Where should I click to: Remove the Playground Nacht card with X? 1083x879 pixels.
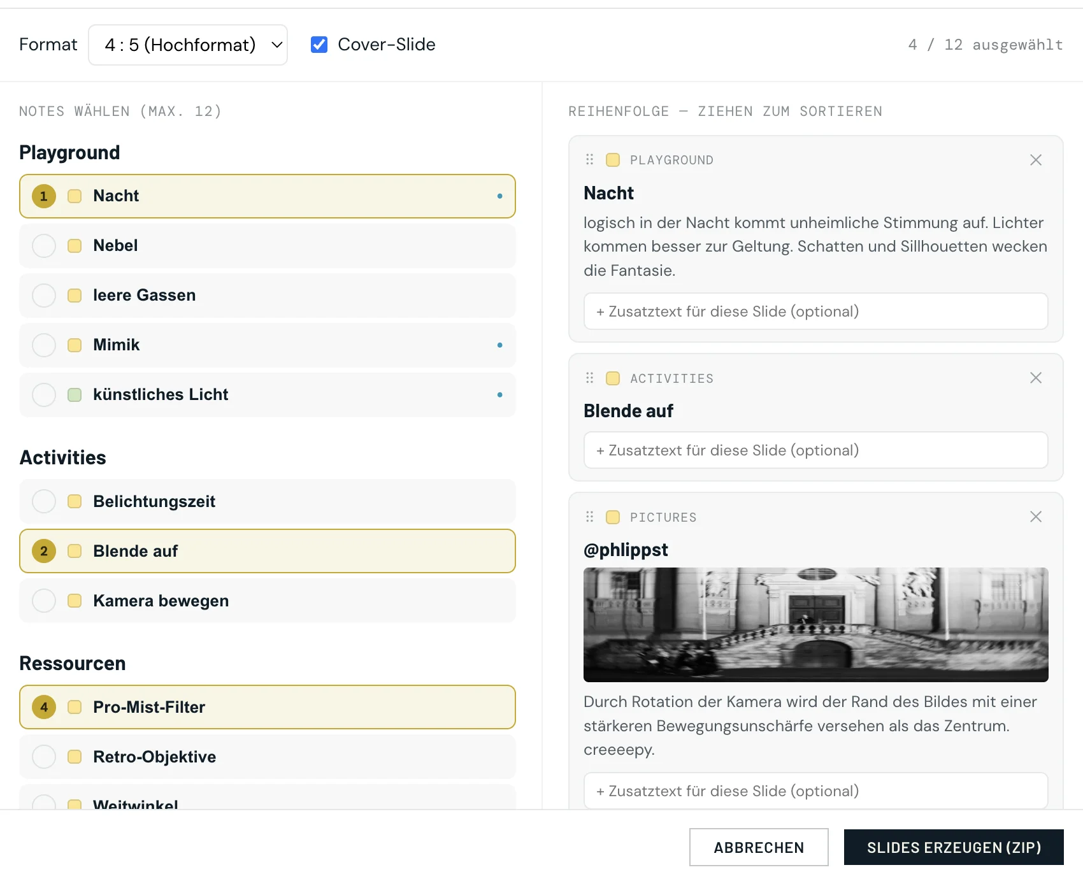point(1036,160)
